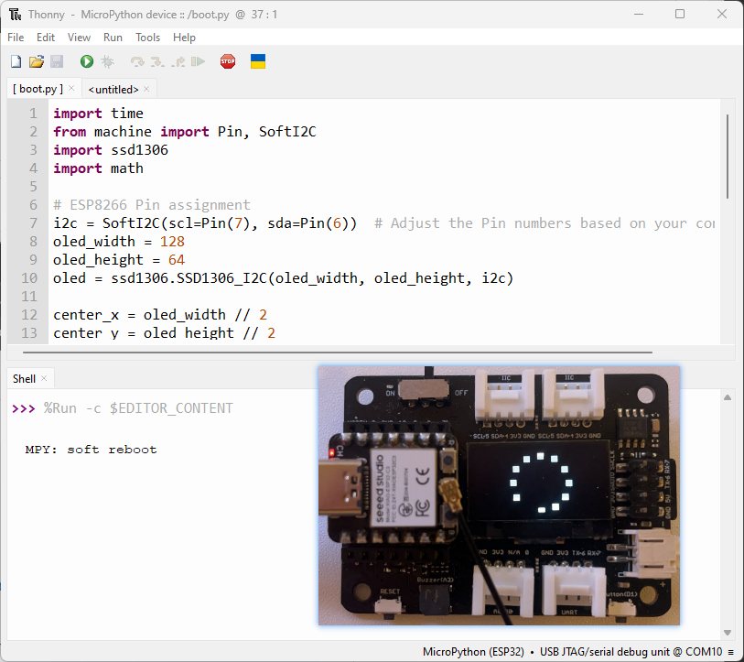
Task: Maximize the Thonny window
Action: [x=680, y=15]
